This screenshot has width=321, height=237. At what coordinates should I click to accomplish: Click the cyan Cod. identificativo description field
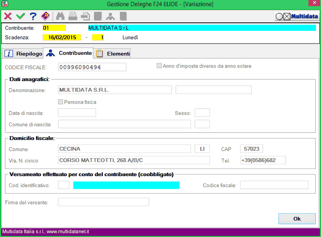[126, 185]
